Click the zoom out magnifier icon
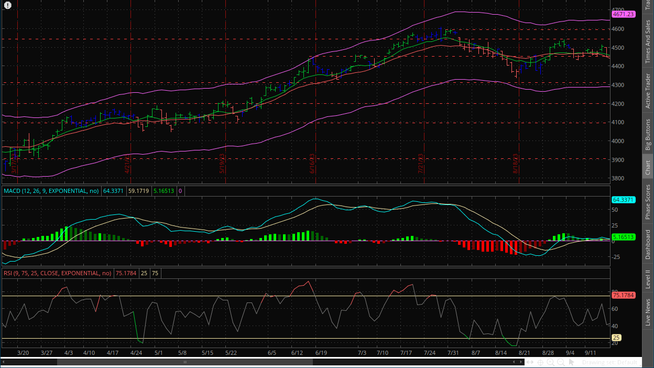This screenshot has width=654, height=368. click(561, 362)
